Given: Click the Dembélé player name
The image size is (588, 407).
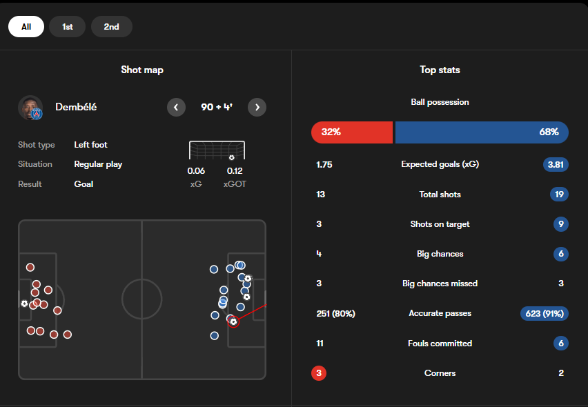Looking at the screenshot, I should (x=76, y=107).
